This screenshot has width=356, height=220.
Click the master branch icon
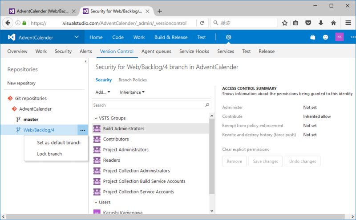tap(18, 119)
